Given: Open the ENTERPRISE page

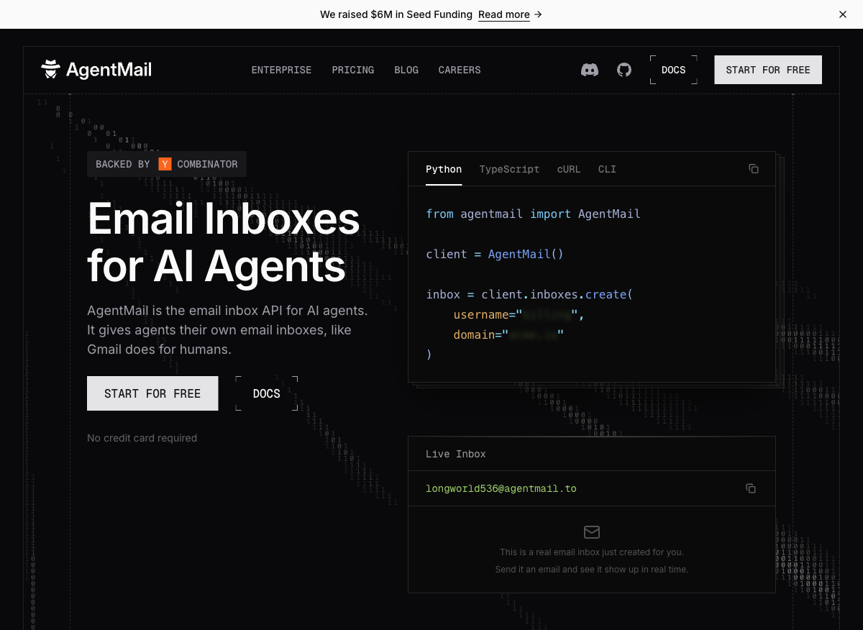Looking at the screenshot, I should (x=281, y=70).
